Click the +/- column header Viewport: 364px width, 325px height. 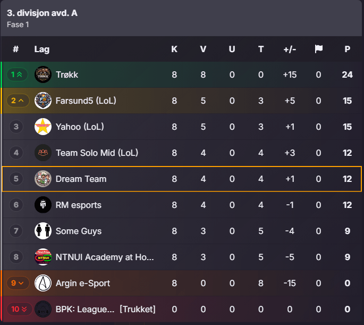[290, 49]
